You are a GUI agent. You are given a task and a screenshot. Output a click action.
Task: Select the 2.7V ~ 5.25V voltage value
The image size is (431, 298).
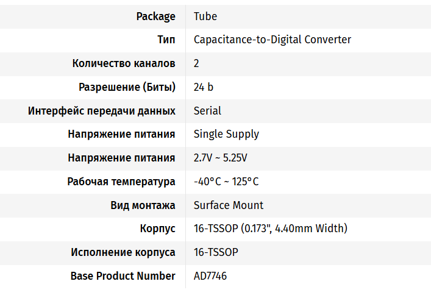pos(220,158)
